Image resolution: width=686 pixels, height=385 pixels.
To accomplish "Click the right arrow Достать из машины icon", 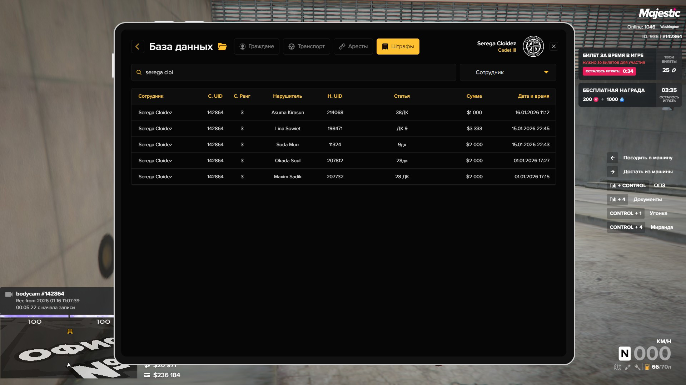I will 612,171.
